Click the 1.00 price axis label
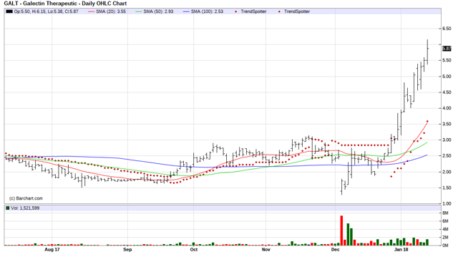The width and height of the screenshot is (458, 262). 447,203
